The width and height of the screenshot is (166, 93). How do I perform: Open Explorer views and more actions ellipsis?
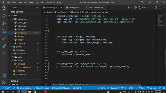click(37, 7)
